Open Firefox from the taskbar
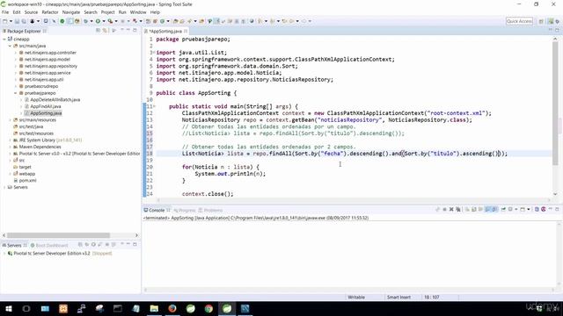Viewport: 563px width, 316px height. (x=172, y=308)
